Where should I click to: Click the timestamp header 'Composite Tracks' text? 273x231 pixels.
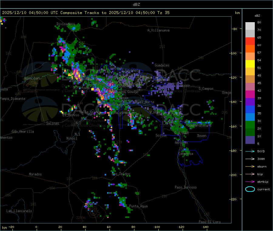(79, 12)
